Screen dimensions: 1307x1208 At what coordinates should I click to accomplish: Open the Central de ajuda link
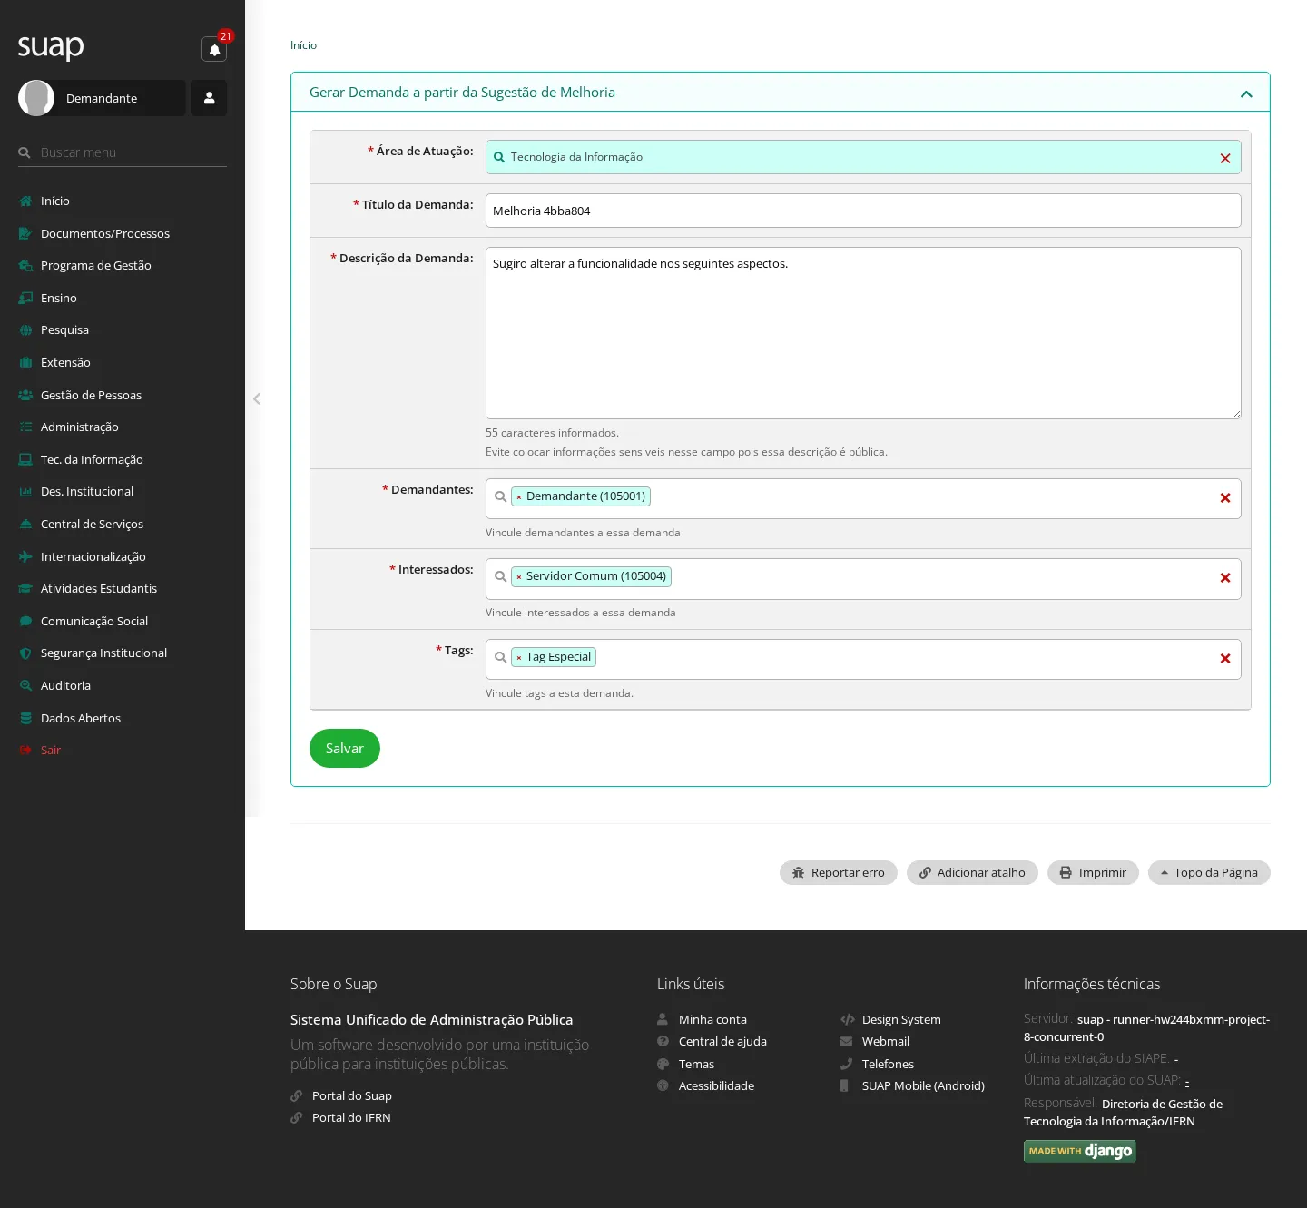(x=722, y=1041)
